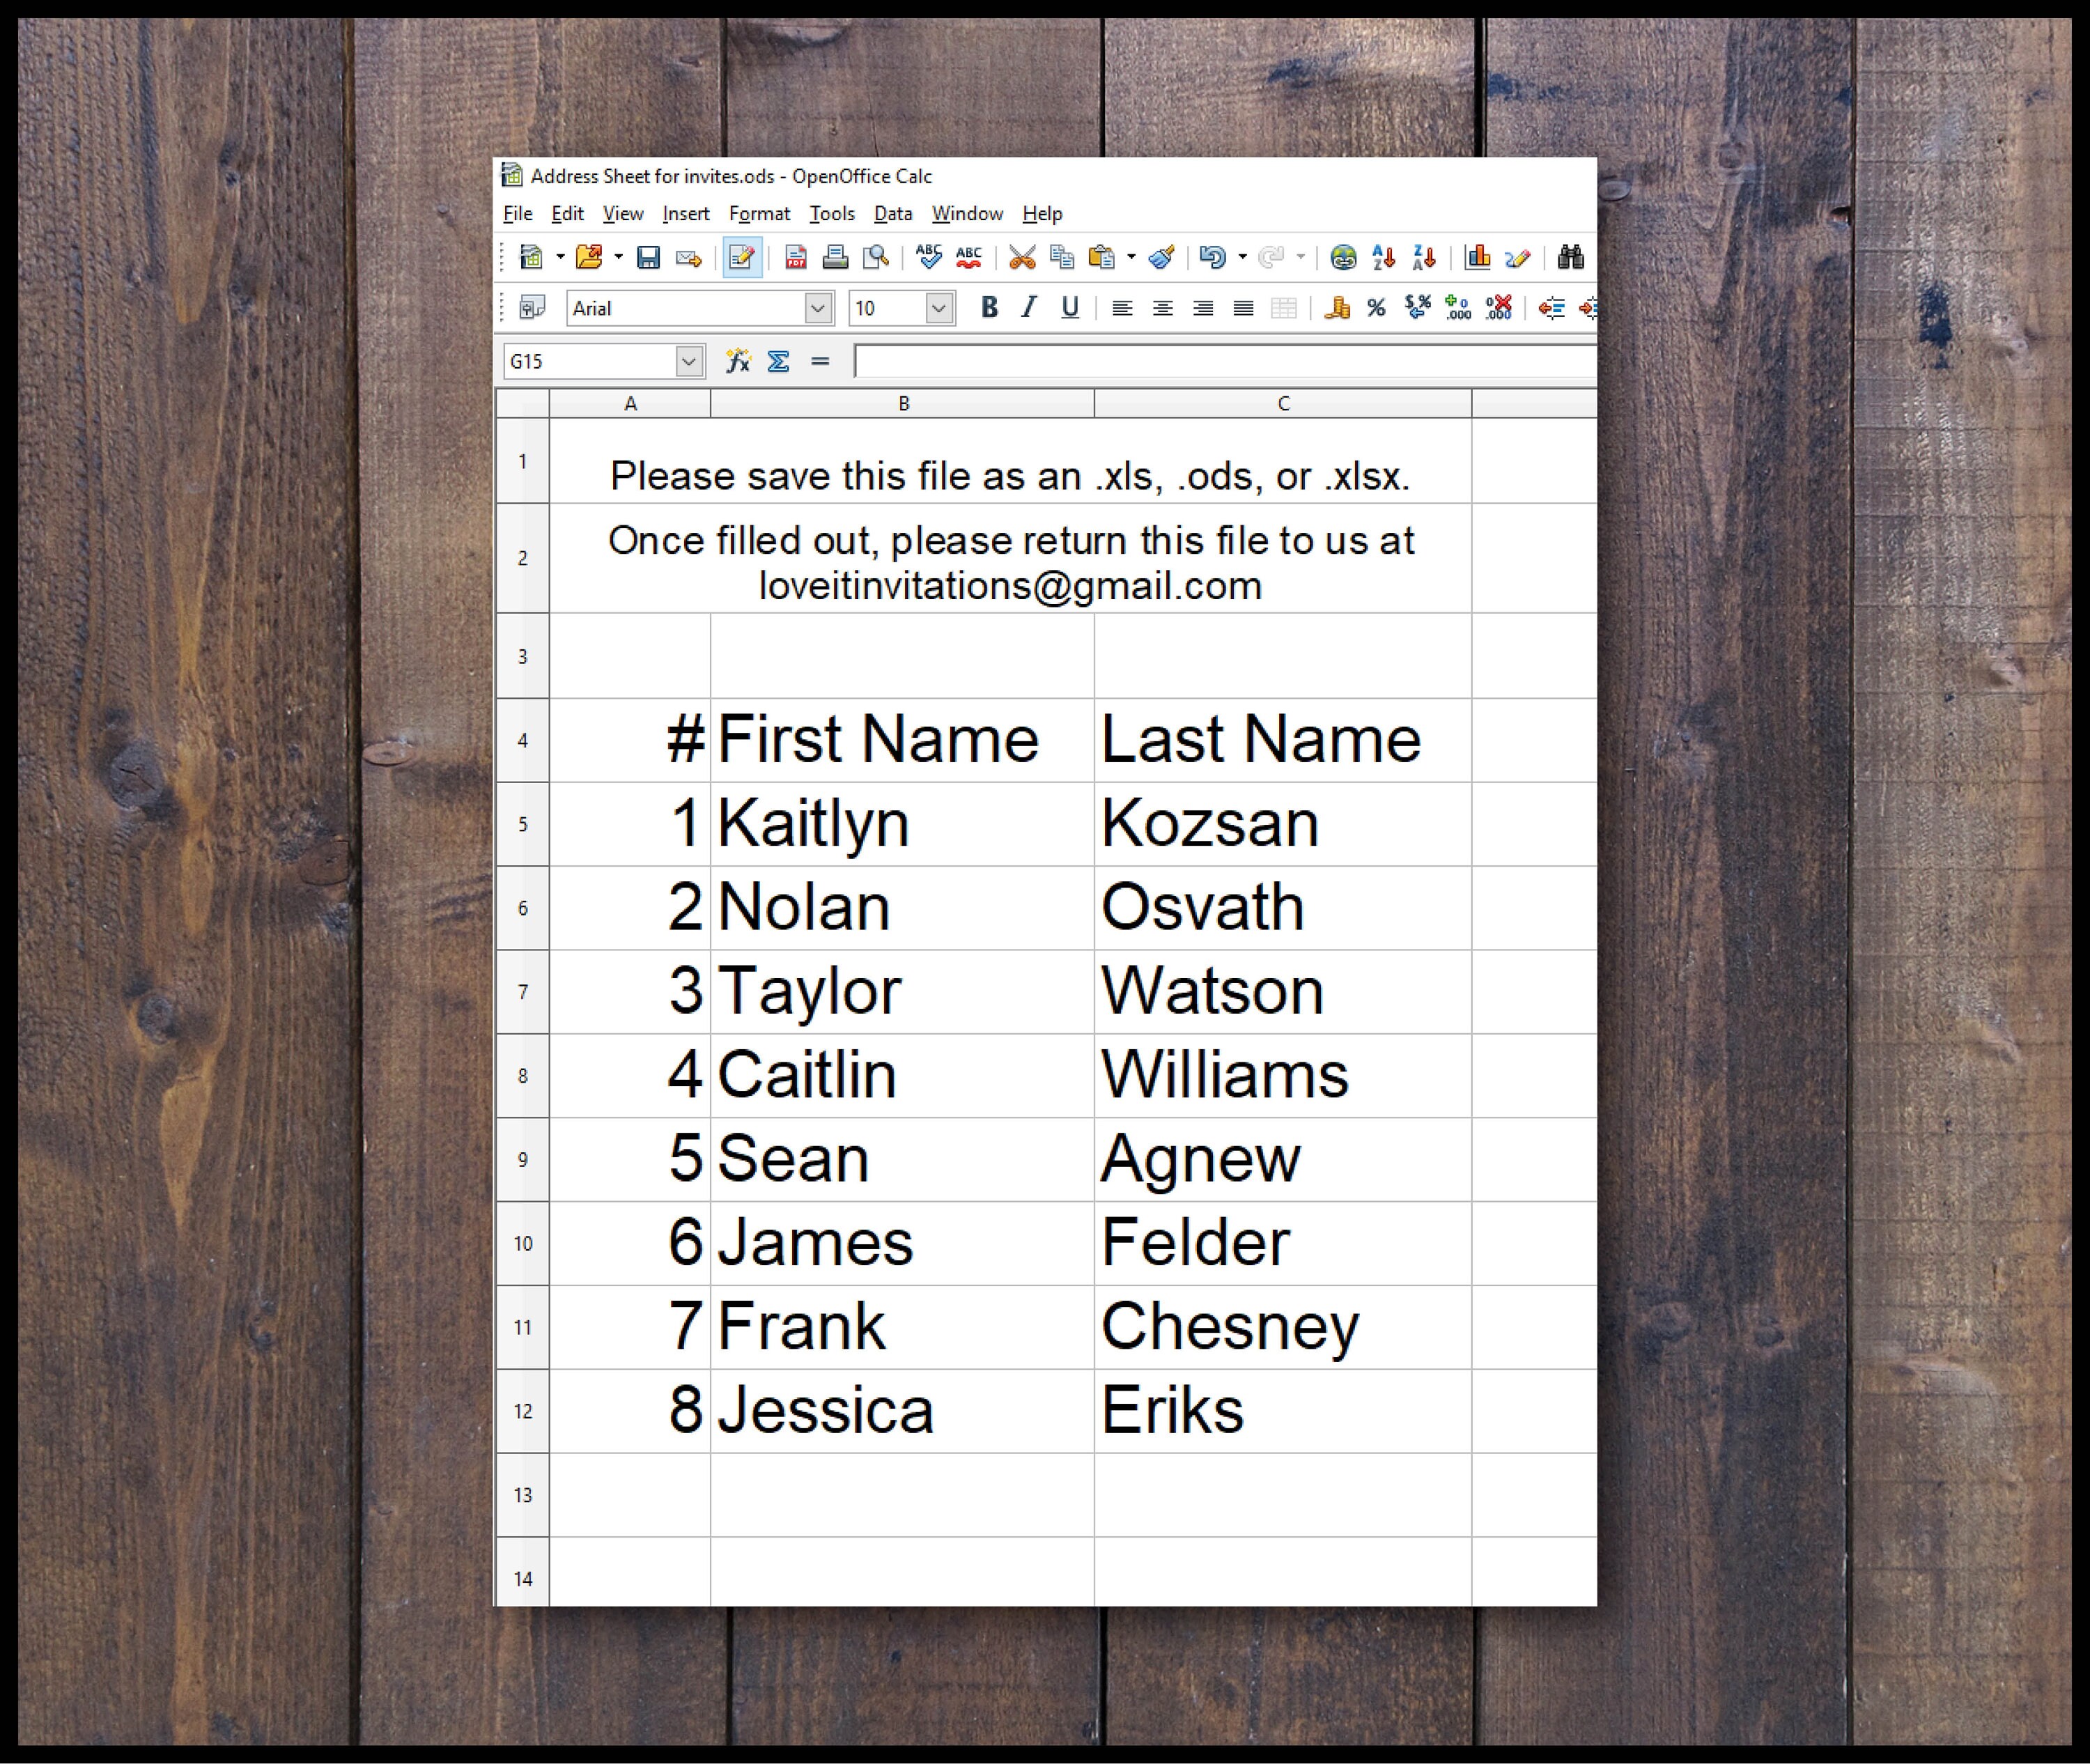This screenshot has height=1764, width=2090.
Task: Click the Print file icon
Action: 835,258
